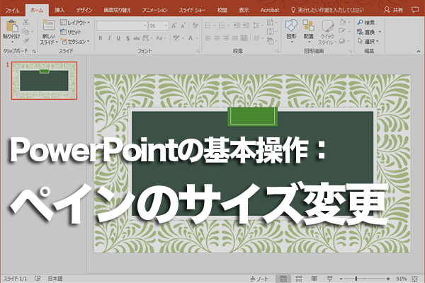Open the change case Aa dropdown
This screenshot has height=283, width=425.
click(161, 38)
